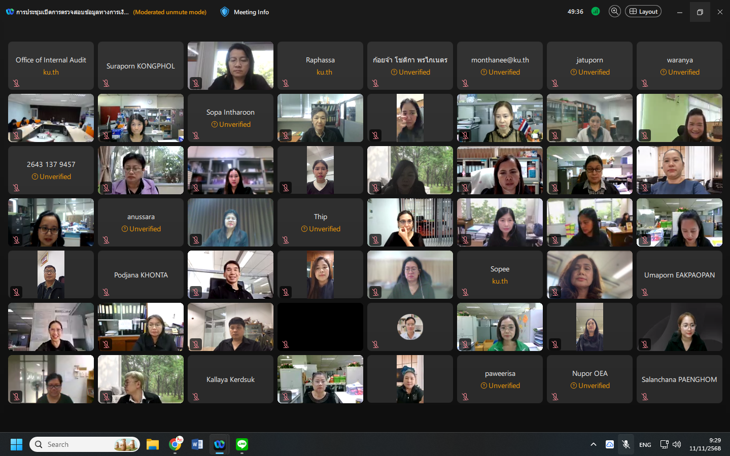The width and height of the screenshot is (730, 456).
Task: Click the Windows Start button
Action: pos(16,444)
